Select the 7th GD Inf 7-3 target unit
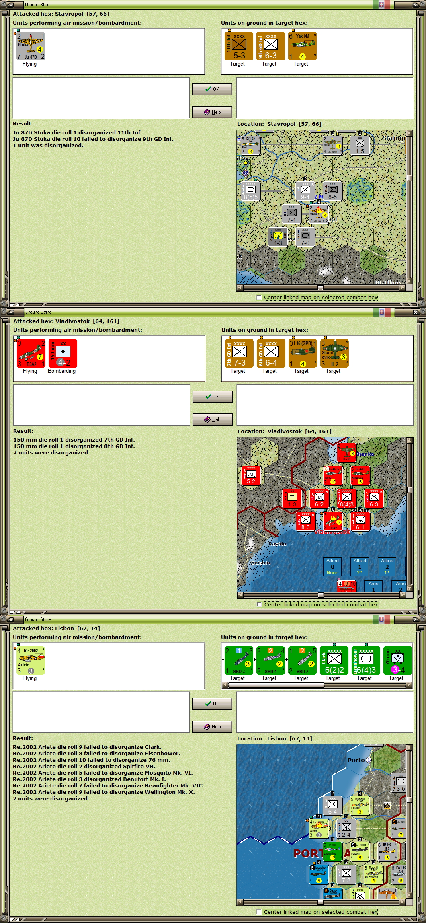Viewport: 426px width, 923px height. (x=239, y=354)
